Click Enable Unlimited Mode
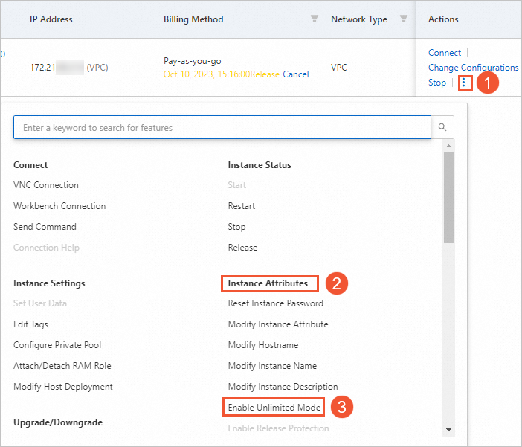The width and height of the screenshot is (522, 447). click(274, 408)
